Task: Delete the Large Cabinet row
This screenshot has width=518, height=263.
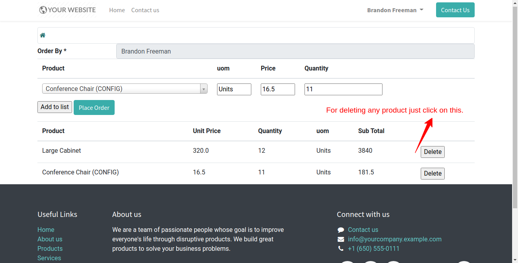Action: 433,152
